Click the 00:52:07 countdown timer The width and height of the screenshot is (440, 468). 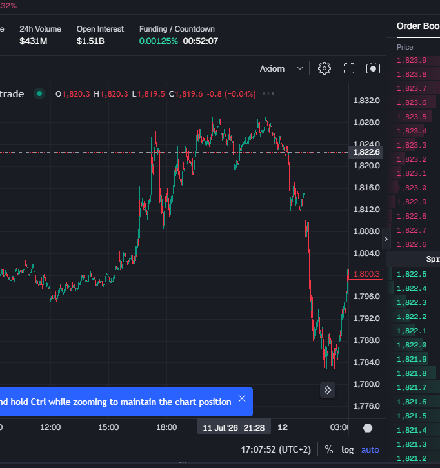click(x=201, y=41)
